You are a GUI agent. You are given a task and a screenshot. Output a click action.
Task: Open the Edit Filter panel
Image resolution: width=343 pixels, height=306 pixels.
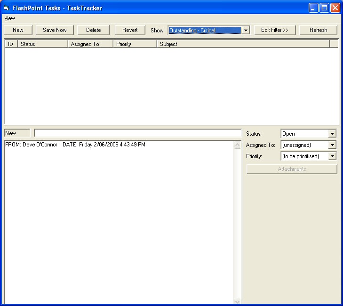click(275, 30)
